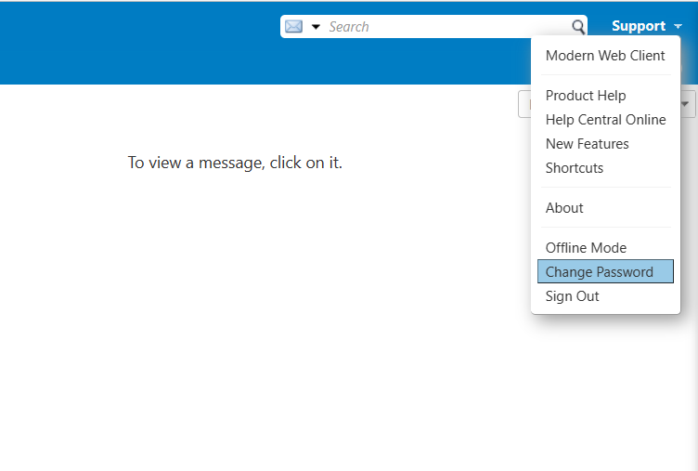The height and width of the screenshot is (471, 698).
Task: Open the About menu item
Action: [564, 208]
